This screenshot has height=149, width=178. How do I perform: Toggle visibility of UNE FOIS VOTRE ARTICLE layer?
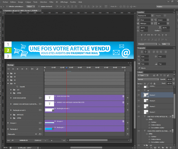pyautogui.click(x=139, y=116)
